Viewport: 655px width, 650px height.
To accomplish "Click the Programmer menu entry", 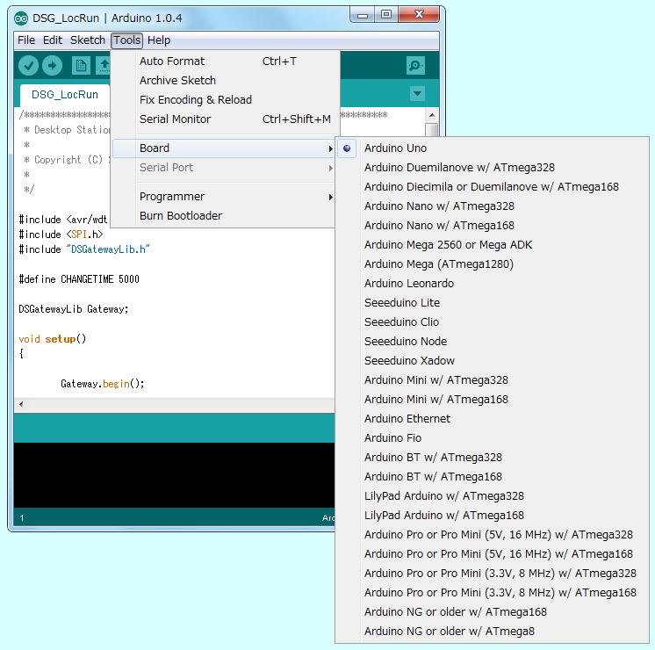I will 224,197.
